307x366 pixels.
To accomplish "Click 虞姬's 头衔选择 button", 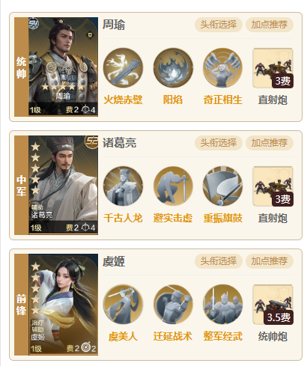I will [219, 261].
